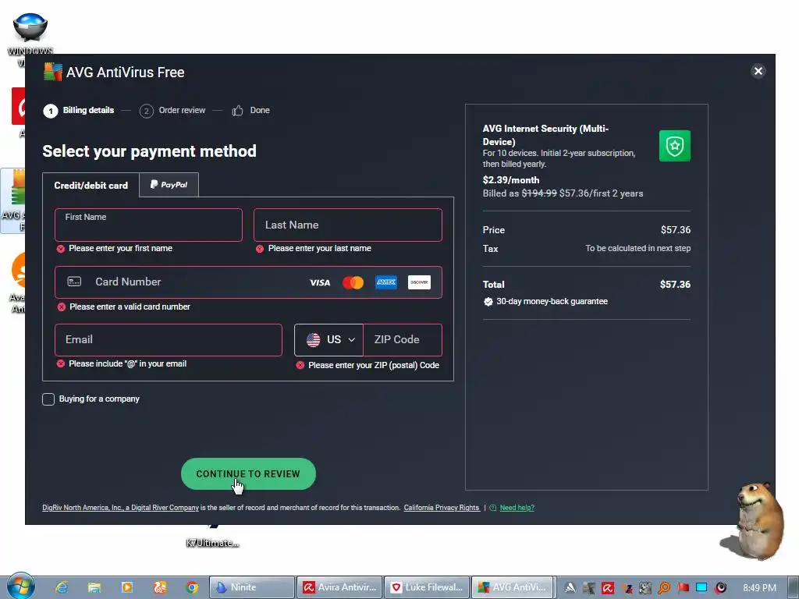Click the Order review step 2 indicator
Viewport: 799px width, 599px height.
[x=146, y=111]
